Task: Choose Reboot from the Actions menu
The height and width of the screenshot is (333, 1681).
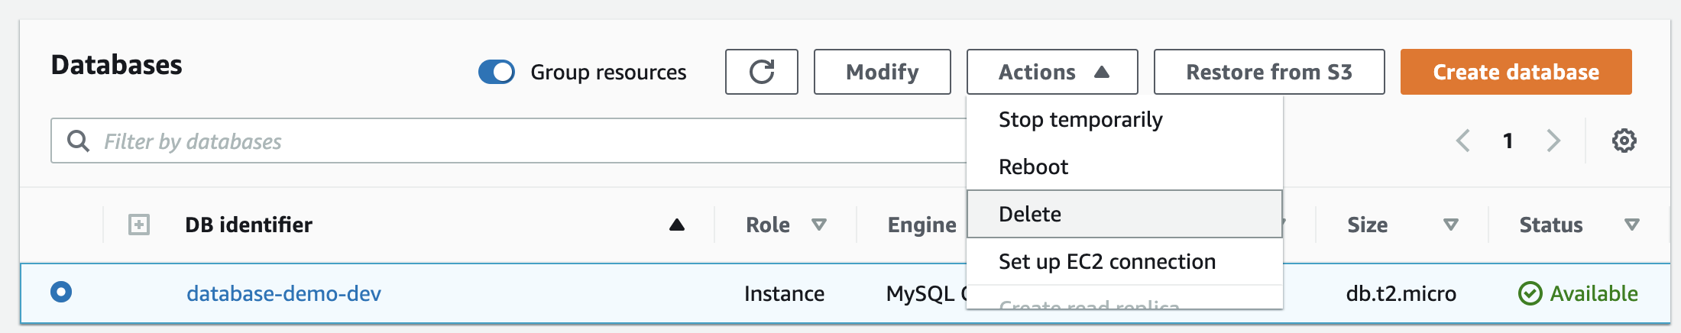Action: 1033,167
